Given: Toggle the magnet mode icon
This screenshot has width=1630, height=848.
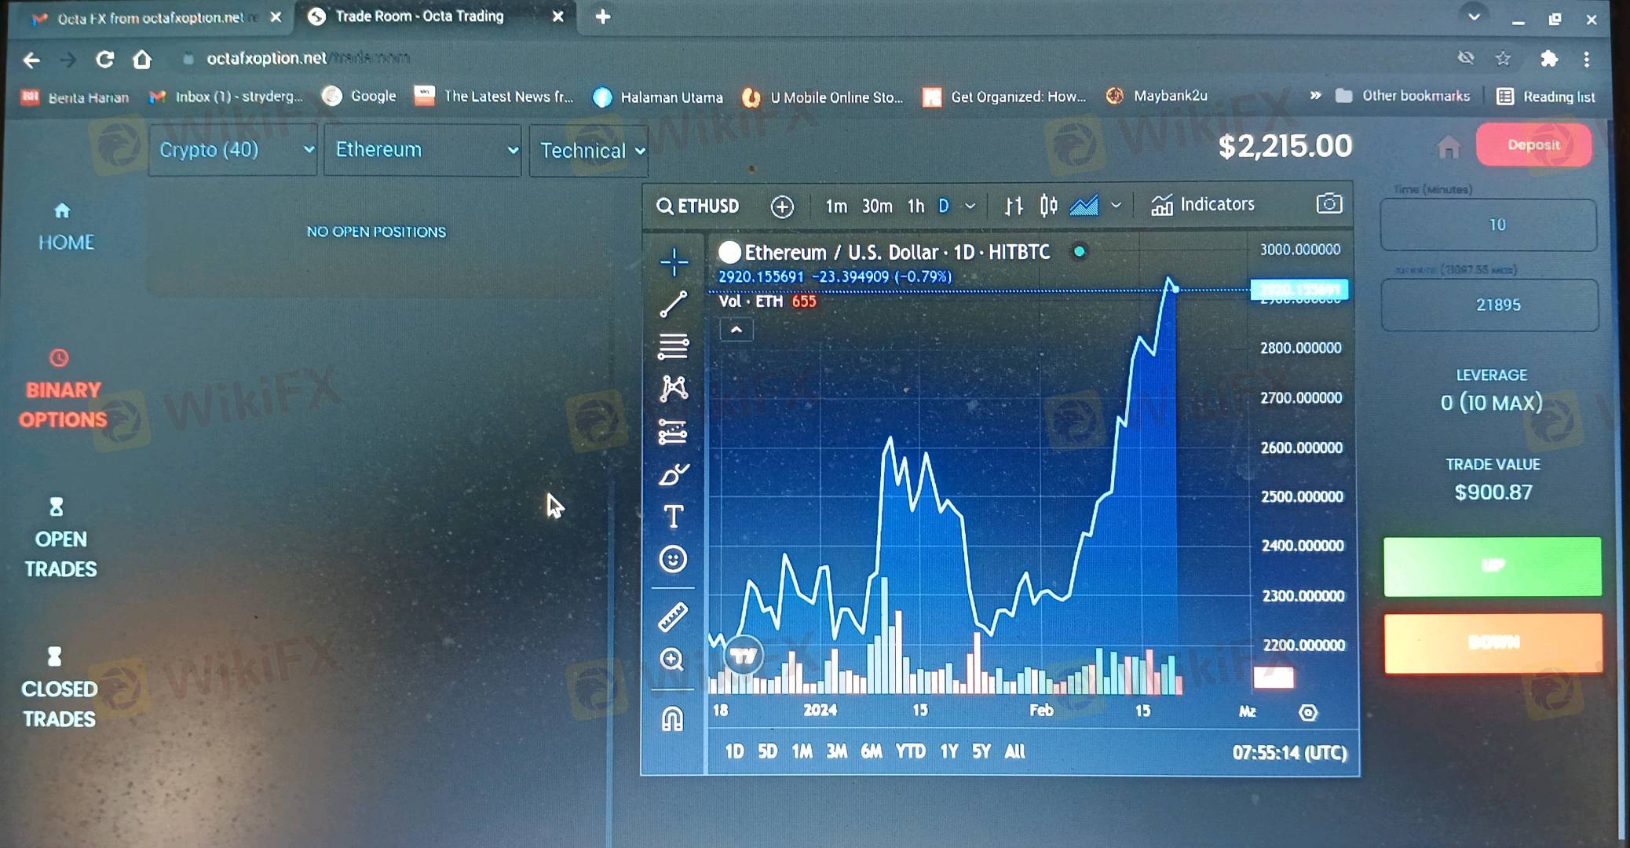Looking at the screenshot, I should (x=673, y=718).
